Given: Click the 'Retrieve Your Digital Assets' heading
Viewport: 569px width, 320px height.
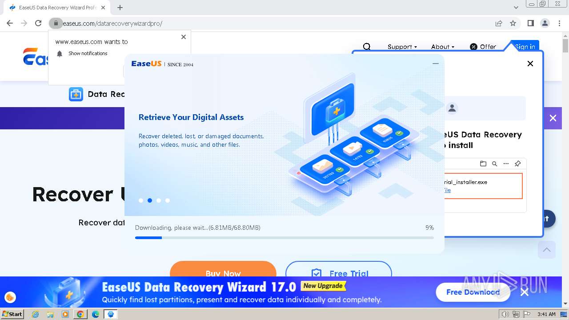Looking at the screenshot, I should [x=191, y=117].
